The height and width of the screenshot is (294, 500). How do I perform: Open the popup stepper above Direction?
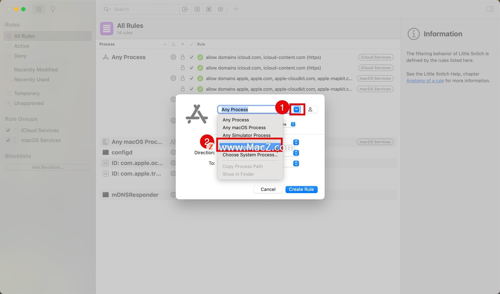click(x=296, y=142)
